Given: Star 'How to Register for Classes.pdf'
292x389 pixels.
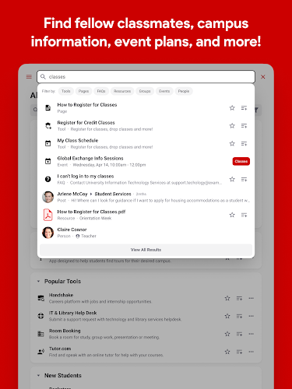Looking at the screenshot, I should (232, 215).
